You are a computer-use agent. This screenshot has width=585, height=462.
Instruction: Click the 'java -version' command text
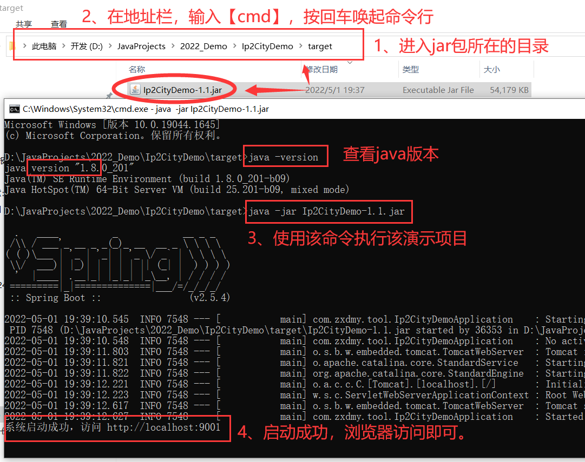284,157
